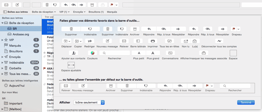Screen dimensions: 262x112
Task: Pick the Relever icon in palette
Action: pos(124,41)
